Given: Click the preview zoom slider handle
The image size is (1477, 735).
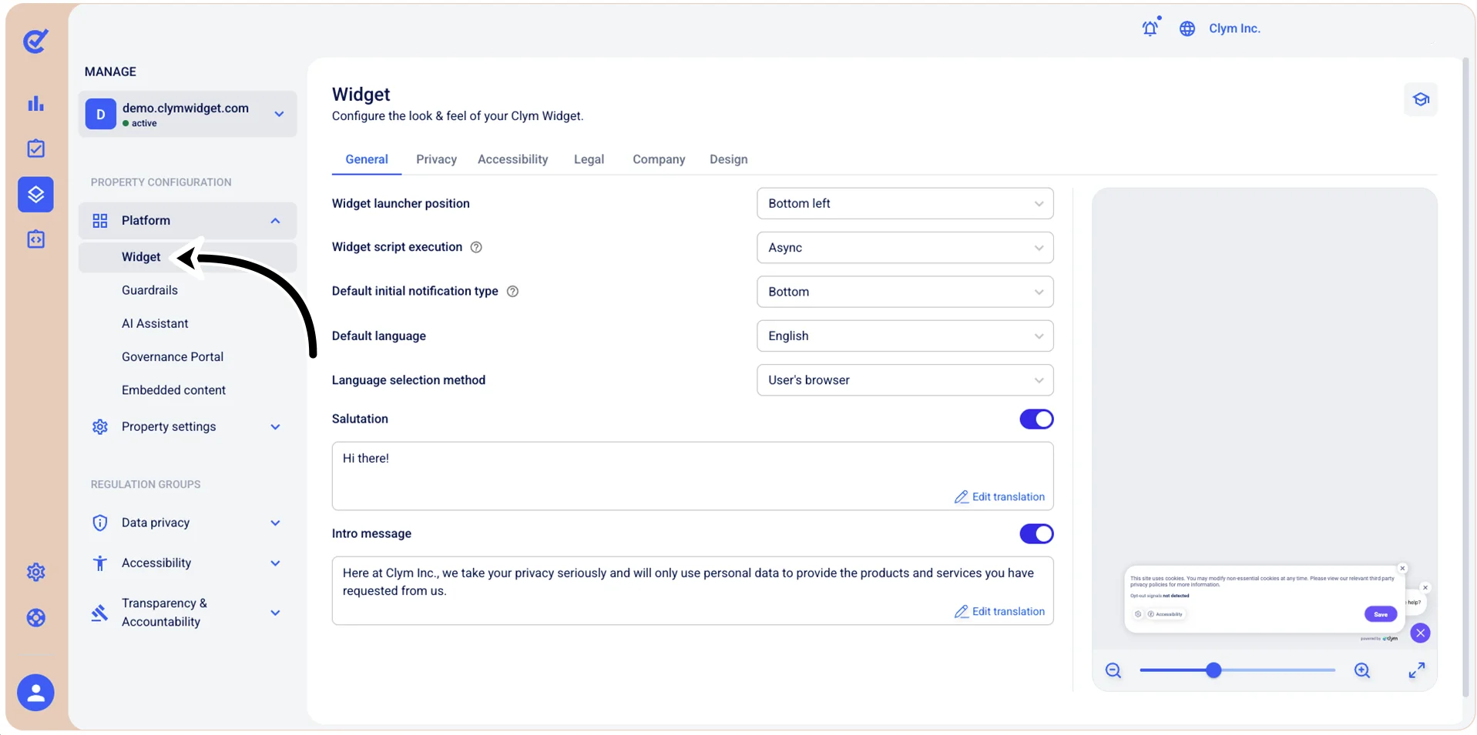Looking at the screenshot, I should coord(1213,670).
